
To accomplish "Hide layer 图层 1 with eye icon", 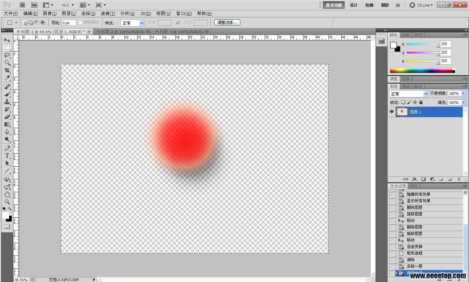I will pyautogui.click(x=392, y=112).
